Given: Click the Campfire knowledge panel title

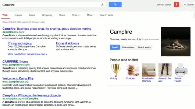Looking at the screenshot, I should coord(121,32).
